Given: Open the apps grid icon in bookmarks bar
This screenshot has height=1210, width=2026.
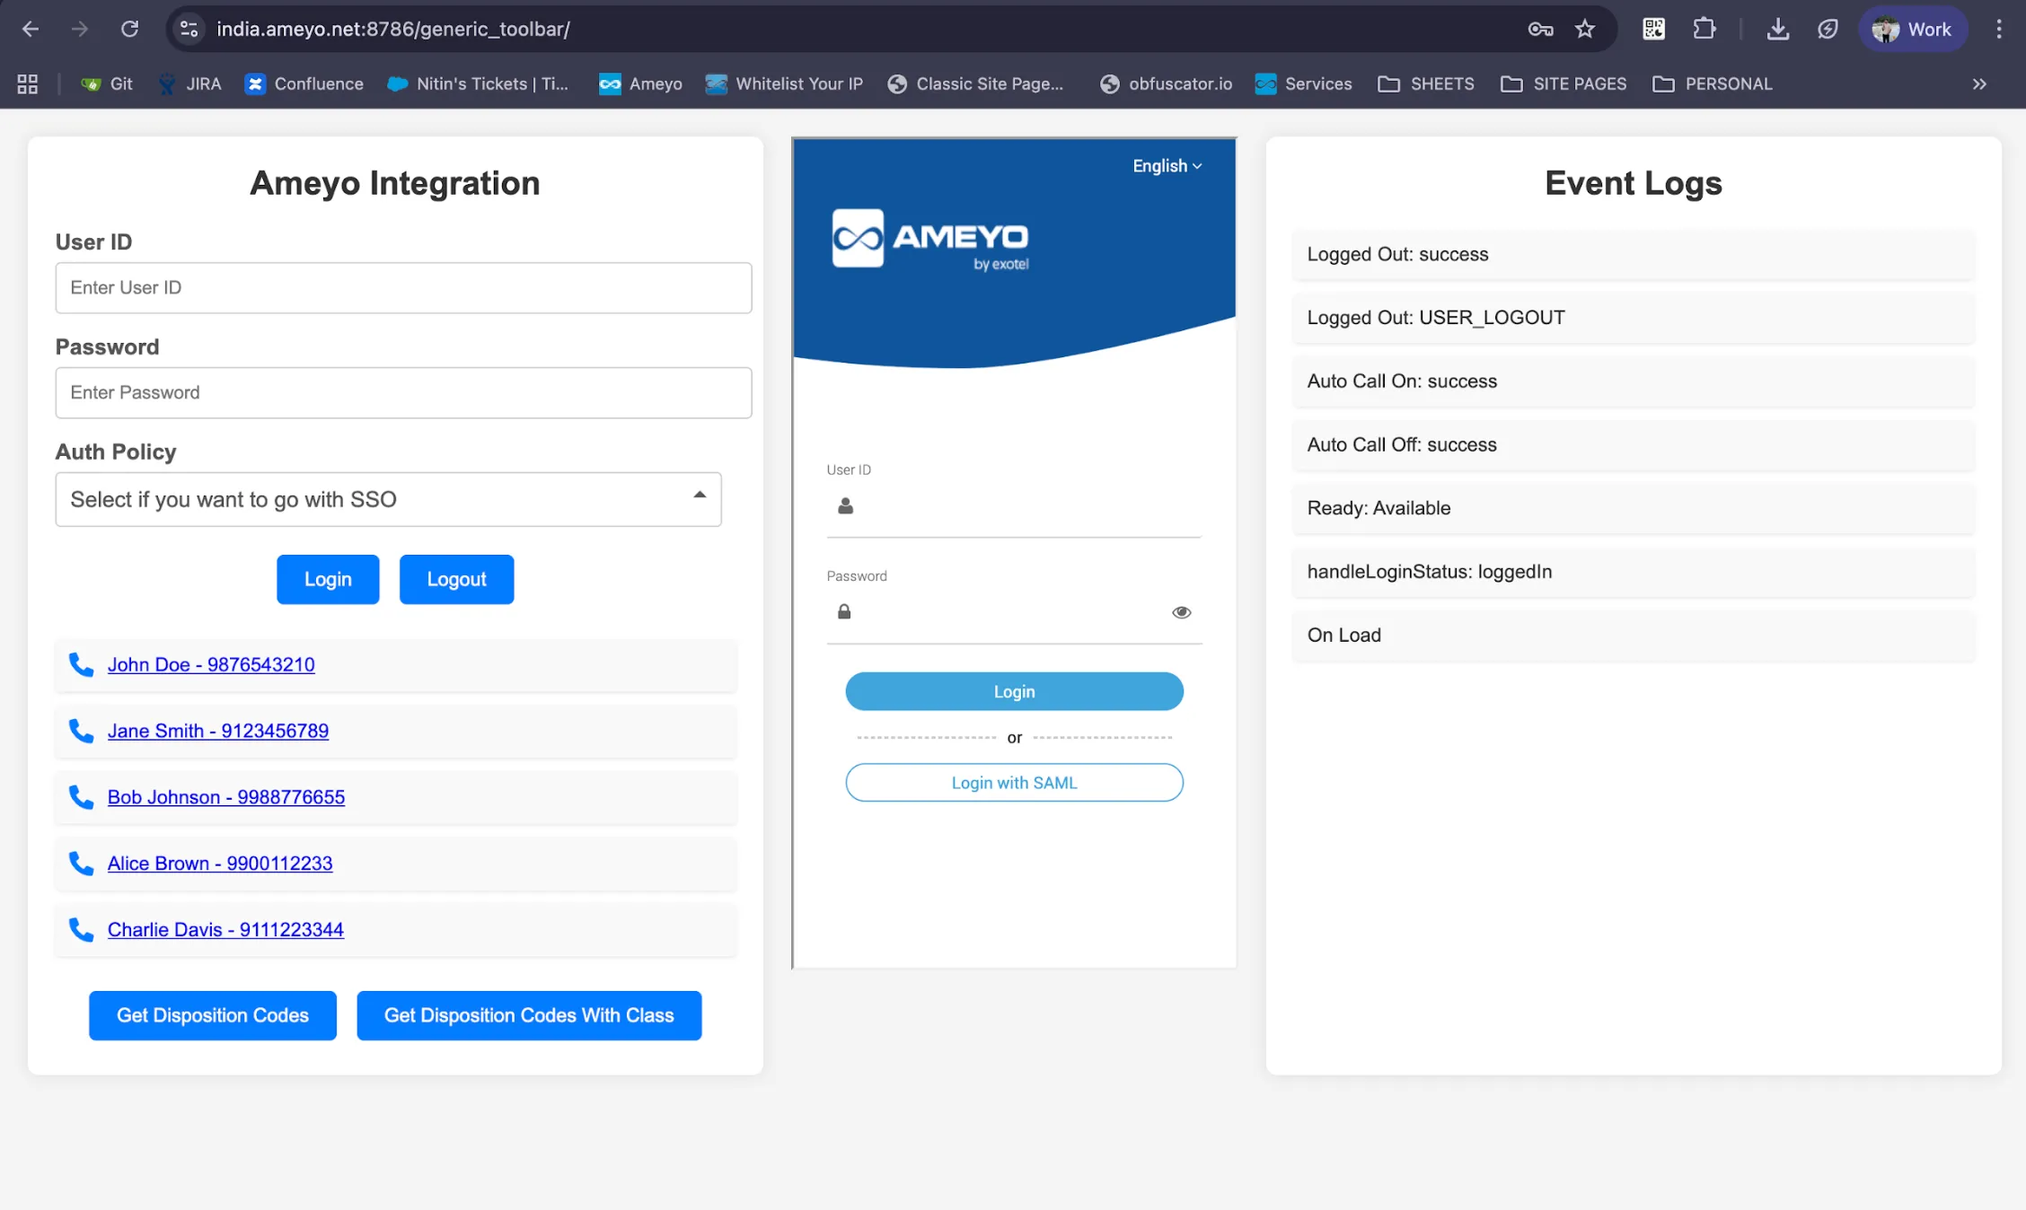Looking at the screenshot, I should (x=28, y=83).
